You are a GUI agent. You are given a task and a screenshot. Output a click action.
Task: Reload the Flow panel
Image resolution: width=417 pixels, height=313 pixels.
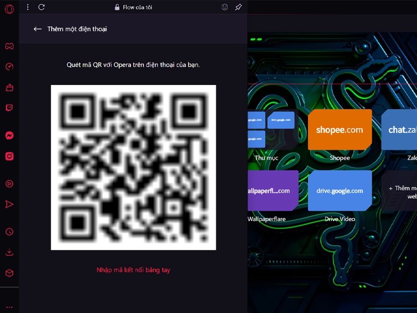(x=42, y=7)
